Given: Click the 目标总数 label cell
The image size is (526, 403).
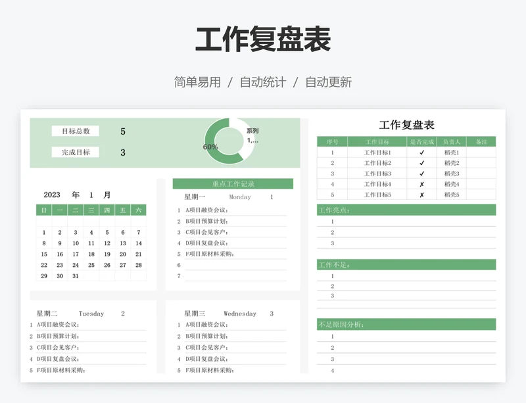Looking at the screenshot, I should click(x=76, y=131).
